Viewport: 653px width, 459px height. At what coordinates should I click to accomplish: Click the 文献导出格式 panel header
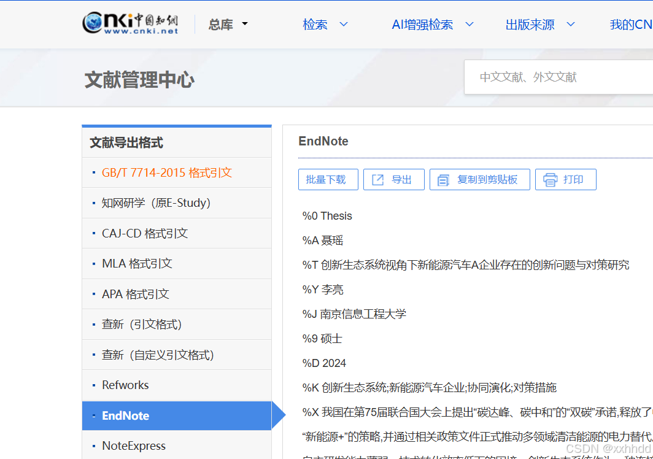tap(126, 143)
